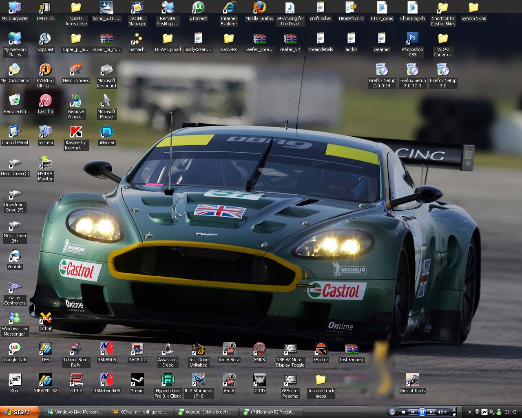
Task: Restore the media player from taskbar toolbar
Action: click(454, 414)
